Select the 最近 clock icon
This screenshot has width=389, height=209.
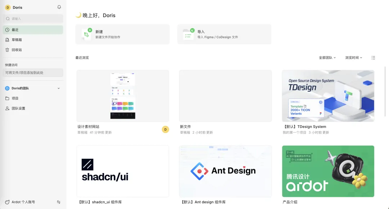pyautogui.click(x=8, y=30)
